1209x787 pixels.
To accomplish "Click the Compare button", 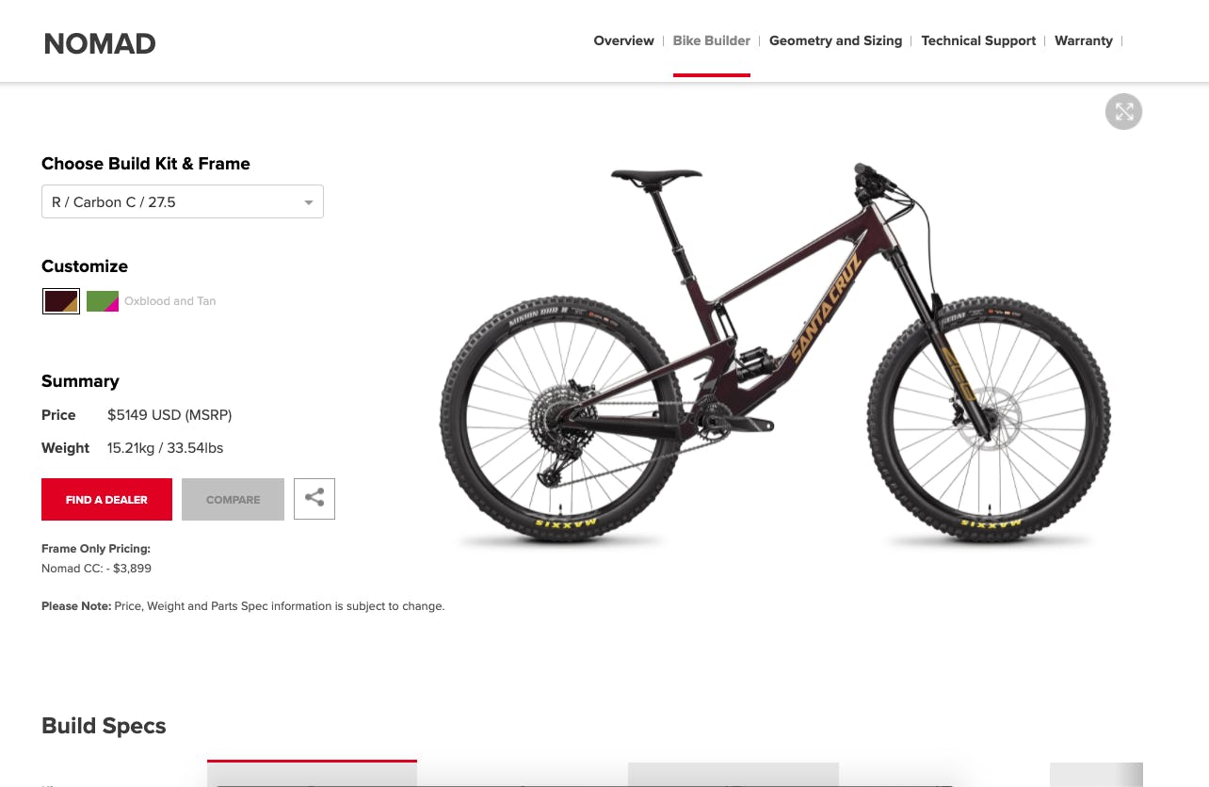I will pyautogui.click(x=233, y=499).
